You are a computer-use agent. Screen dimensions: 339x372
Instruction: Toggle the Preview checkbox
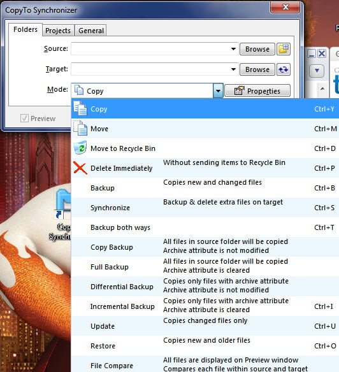24,118
